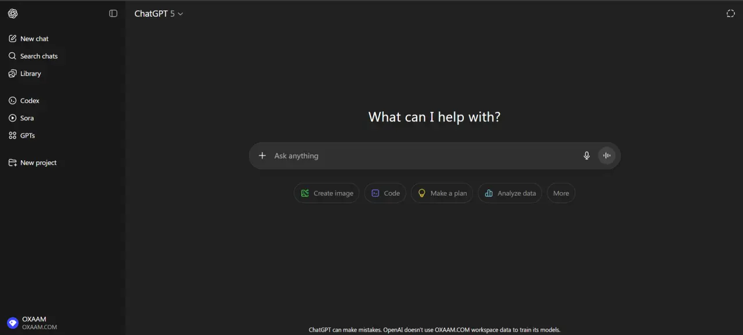Click the OpenAI logo in the sidebar

[x=13, y=13]
